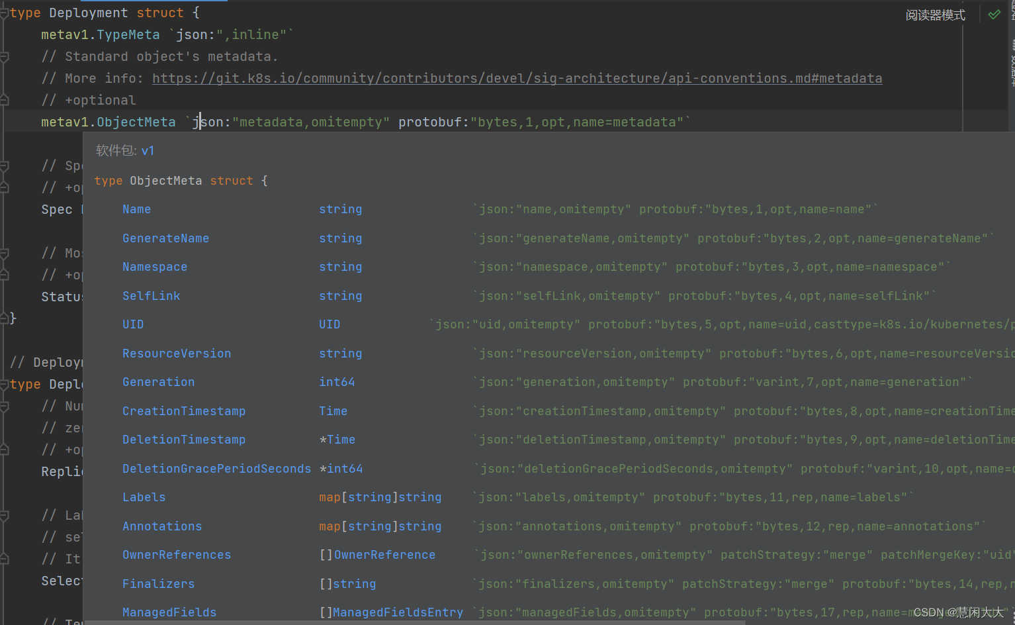1015x625 pixels.
Task: Click the 'Deployment' type name in editor
Action: click(x=88, y=13)
